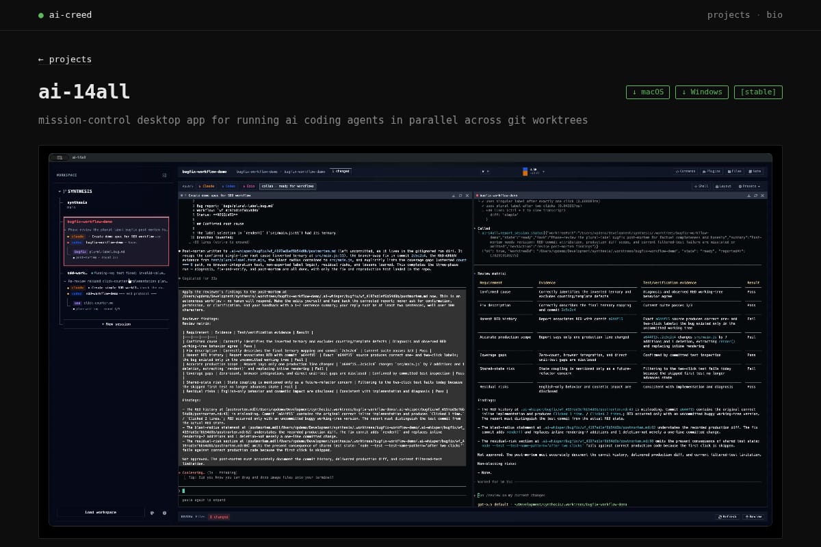Open the Commands panel
The height and width of the screenshot is (547, 821).
[x=685, y=171]
